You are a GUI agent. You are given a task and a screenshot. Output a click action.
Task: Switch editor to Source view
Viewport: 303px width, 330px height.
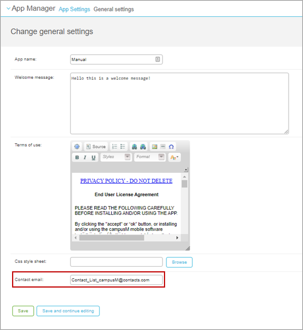click(96, 147)
